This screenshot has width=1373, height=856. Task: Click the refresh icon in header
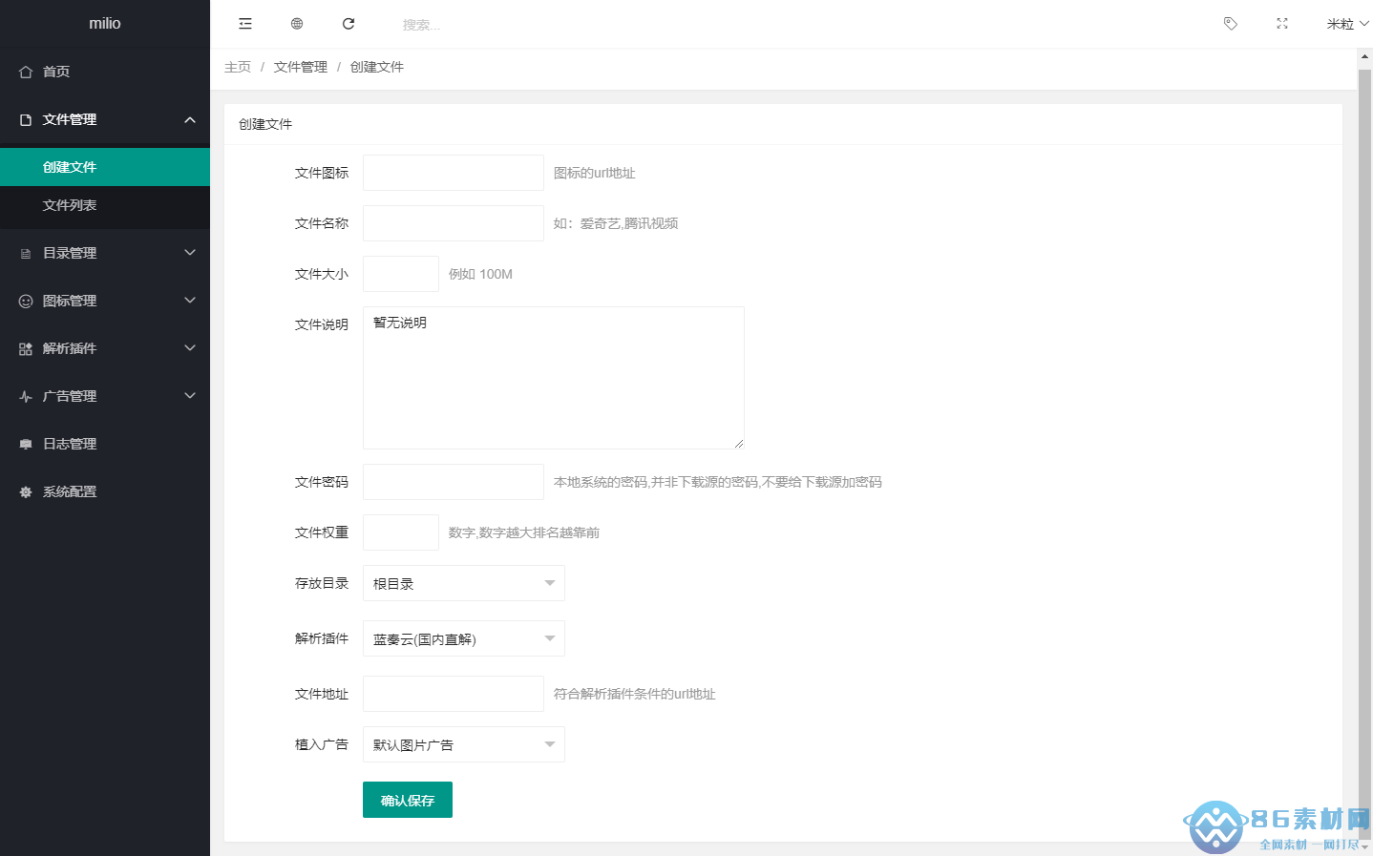(x=349, y=24)
